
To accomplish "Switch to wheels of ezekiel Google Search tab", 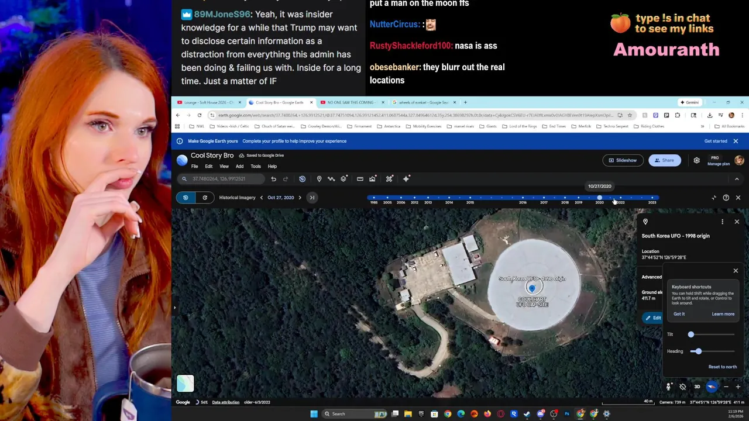I will pyautogui.click(x=424, y=102).
